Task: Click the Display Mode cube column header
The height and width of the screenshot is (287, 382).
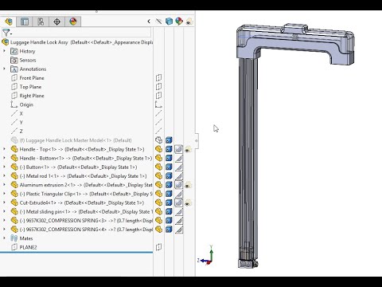Action: coord(169,22)
